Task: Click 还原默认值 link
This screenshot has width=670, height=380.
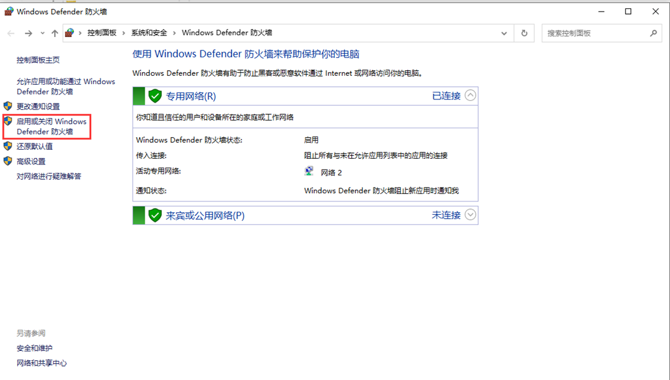Action: click(34, 146)
